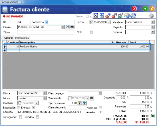Screen dimensions: 157x126
Task: Enable the Consignación checkbox
Action: pyautogui.click(x=21, y=117)
